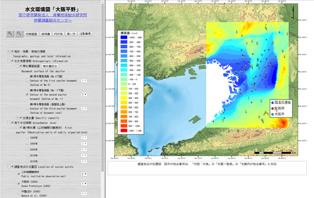Screen dimensions: 314x198
Task: Uncheck Contour of the second aquifer basement
Action: [x=27, y=94]
